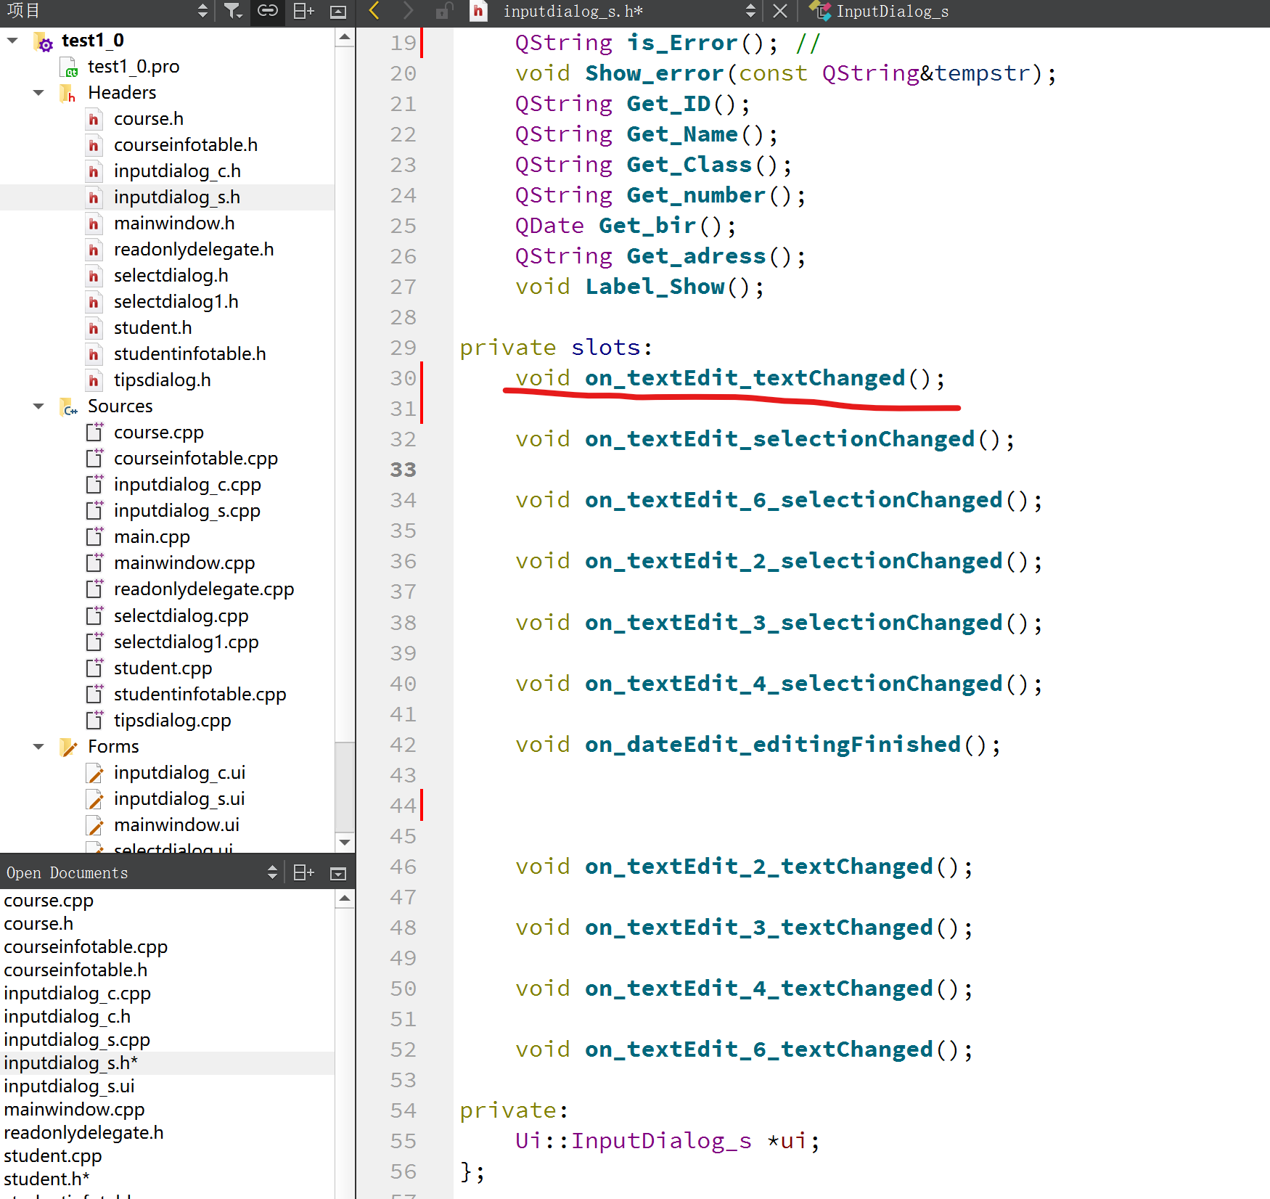Close the project side panel
Screen dimensions: 1270x1199
[x=338, y=11]
